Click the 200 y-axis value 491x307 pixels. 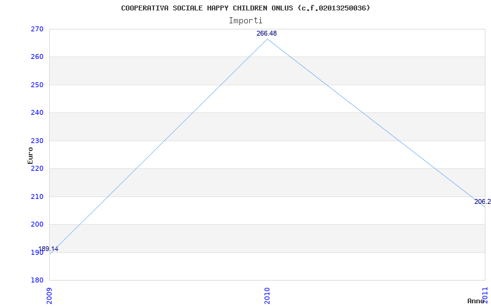coord(37,225)
